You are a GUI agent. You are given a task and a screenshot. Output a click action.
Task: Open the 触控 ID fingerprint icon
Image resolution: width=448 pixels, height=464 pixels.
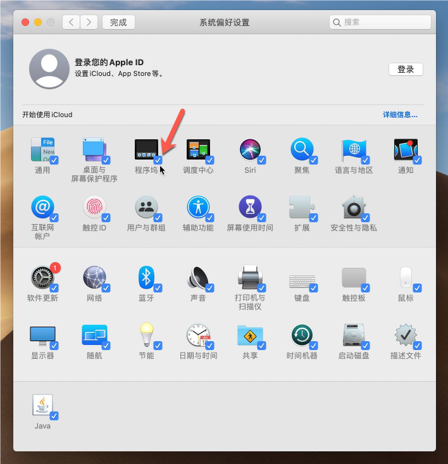point(94,207)
